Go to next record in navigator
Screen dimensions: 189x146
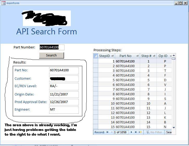click(131, 132)
